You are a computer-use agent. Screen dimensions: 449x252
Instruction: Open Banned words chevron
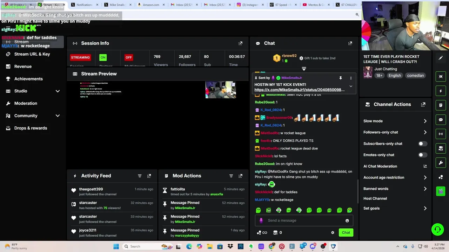pyautogui.click(x=425, y=189)
